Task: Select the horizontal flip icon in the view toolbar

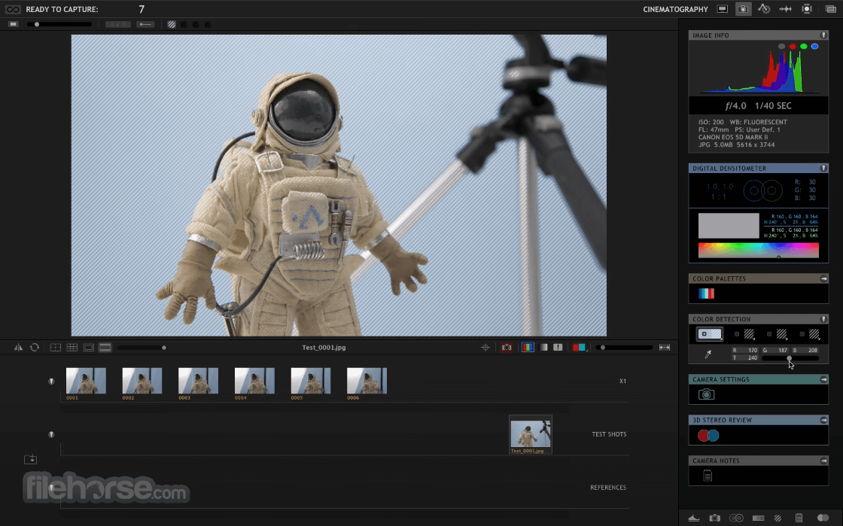Action: tap(19, 347)
